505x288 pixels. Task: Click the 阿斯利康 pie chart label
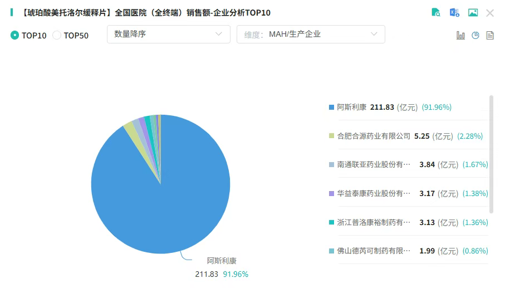[x=222, y=261]
